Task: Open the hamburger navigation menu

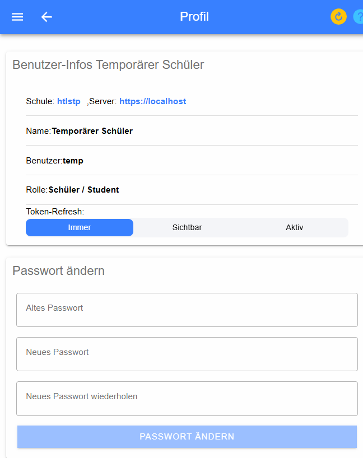Action: [x=17, y=17]
